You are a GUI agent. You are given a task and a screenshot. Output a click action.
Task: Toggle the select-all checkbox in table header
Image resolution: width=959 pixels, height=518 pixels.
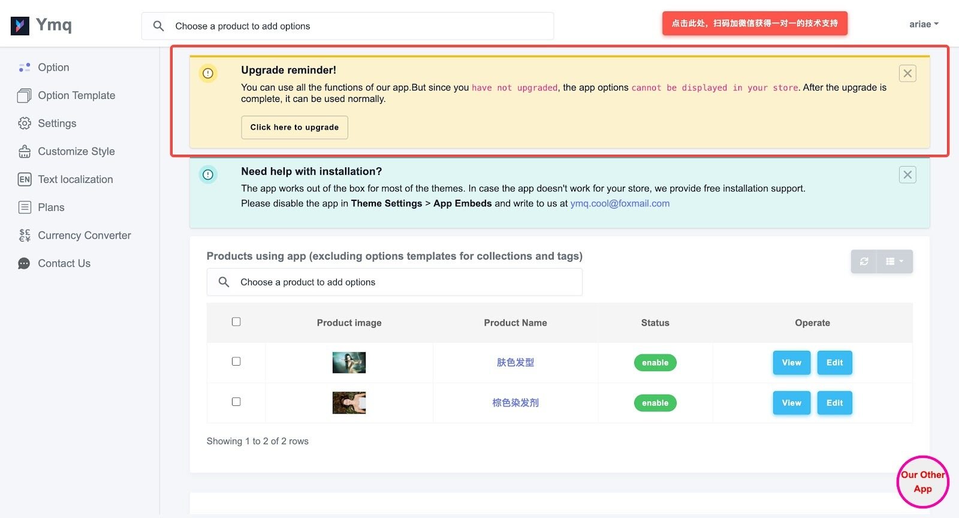236,322
